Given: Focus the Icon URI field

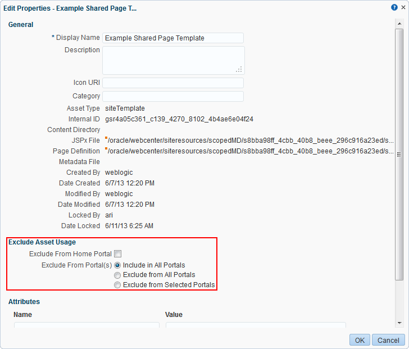Looking at the screenshot, I should tap(173, 83).
